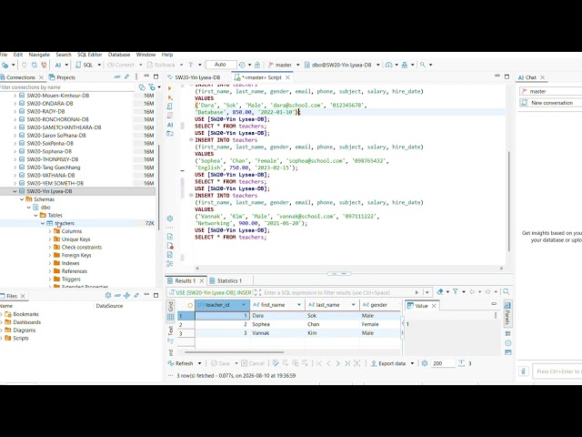The height and width of the screenshot is (437, 582).
Task: Collapse the SW20-Yin Lysea-DB connection node
Action: (x=15, y=191)
